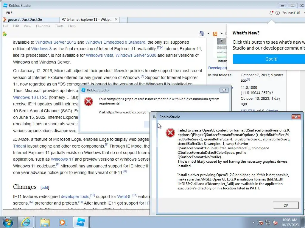The width and height of the screenshot is (305, 228).
Task: Show hidden system tray icons
Action: coord(253,222)
